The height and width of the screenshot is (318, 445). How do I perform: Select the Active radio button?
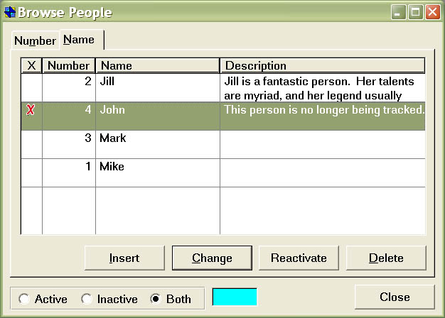pyautogui.click(x=24, y=299)
